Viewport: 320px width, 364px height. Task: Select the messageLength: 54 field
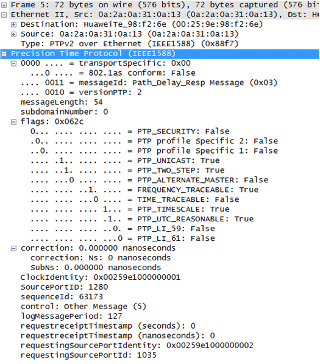[62, 102]
